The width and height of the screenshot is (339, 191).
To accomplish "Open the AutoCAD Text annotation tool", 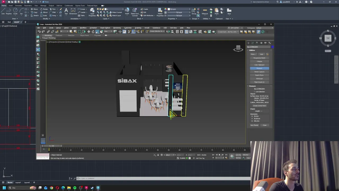I will click(x=66, y=11).
